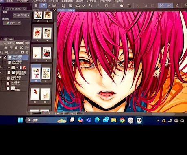Open page 8 thumbnail in page manager
Image resolution: width=187 pixels, height=155 pixels.
[46, 73]
